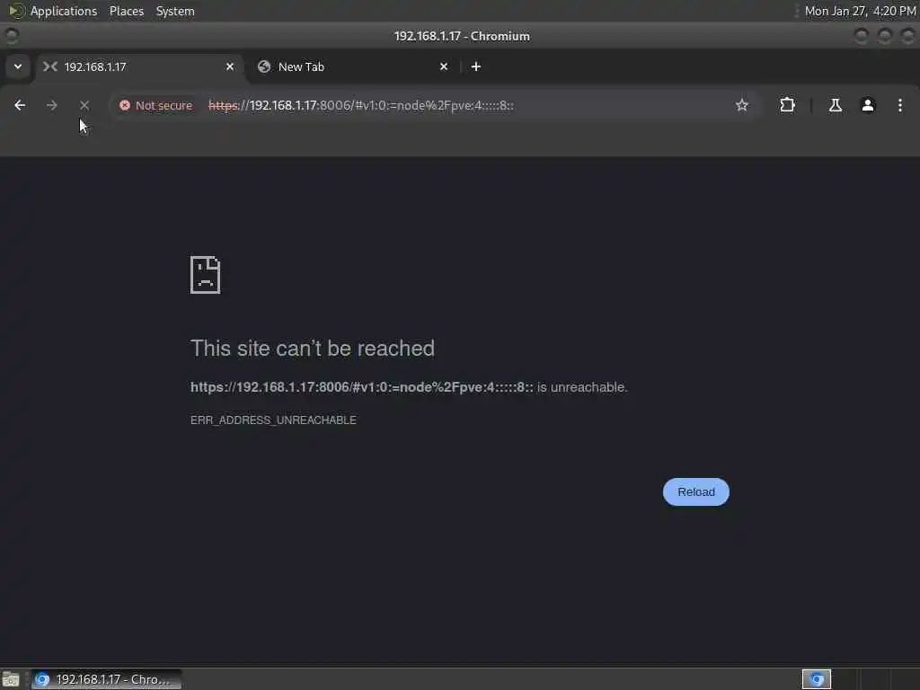Open the profile avatar menu
This screenshot has height=690, width=920.
(868, 105)
